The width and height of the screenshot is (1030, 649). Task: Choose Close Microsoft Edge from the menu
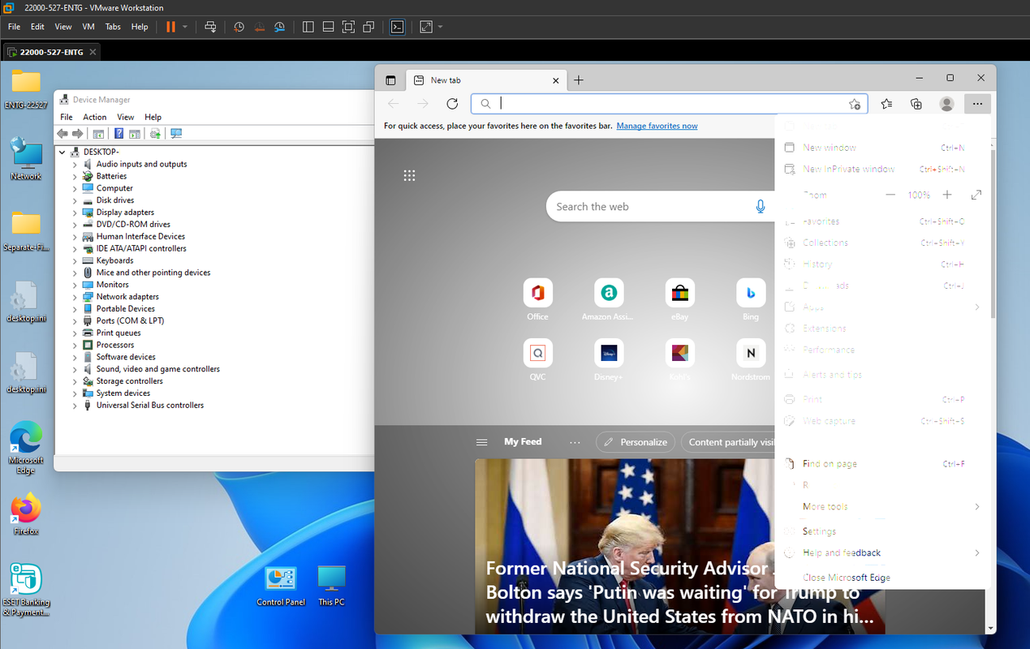[881, 578]
